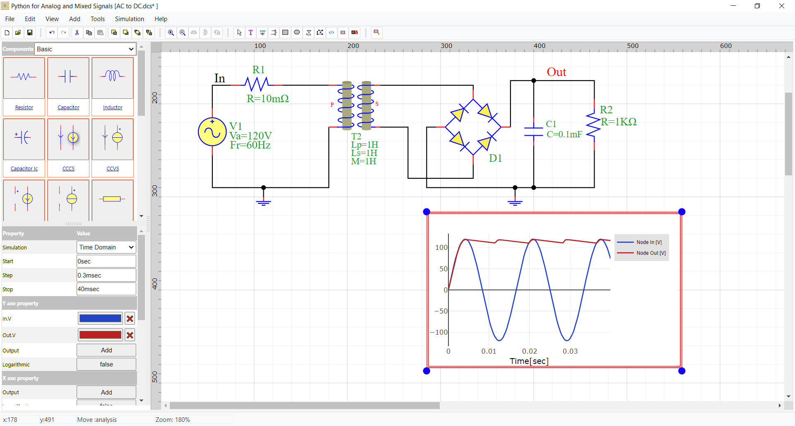Select the pin/port tool
This screenshot has width=795, height=426.
pos(274,33)
